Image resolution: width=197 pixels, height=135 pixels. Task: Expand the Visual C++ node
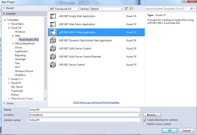pos(9,79)
